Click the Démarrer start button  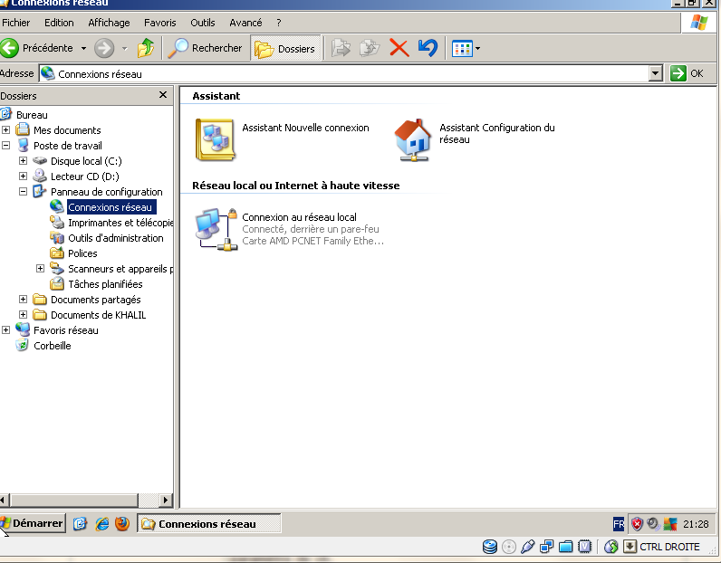pyautogui.click(x=33, y=523)
